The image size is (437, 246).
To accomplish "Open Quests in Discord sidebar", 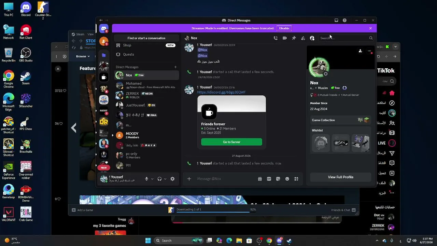I will [x=146, y=54].
